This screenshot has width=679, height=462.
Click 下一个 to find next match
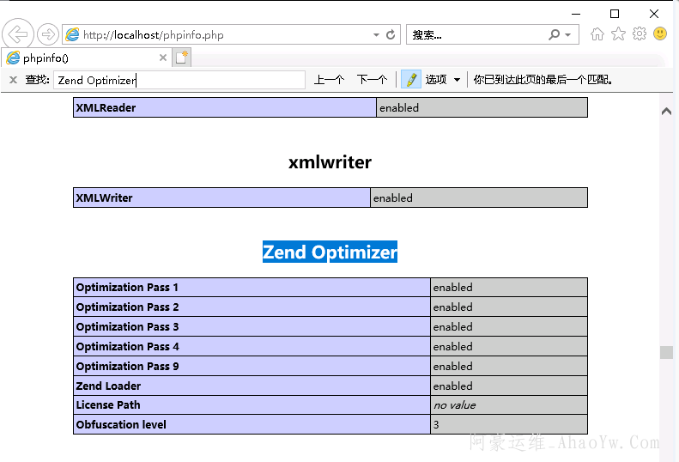click(x=372, y=80)
